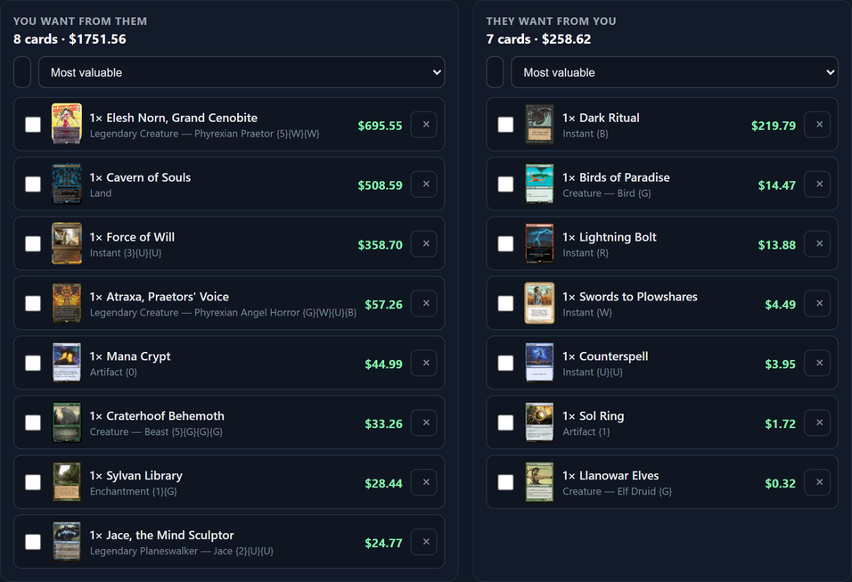
Task: Check the Mana Crypt checkbox
Action: coord(33,363)
